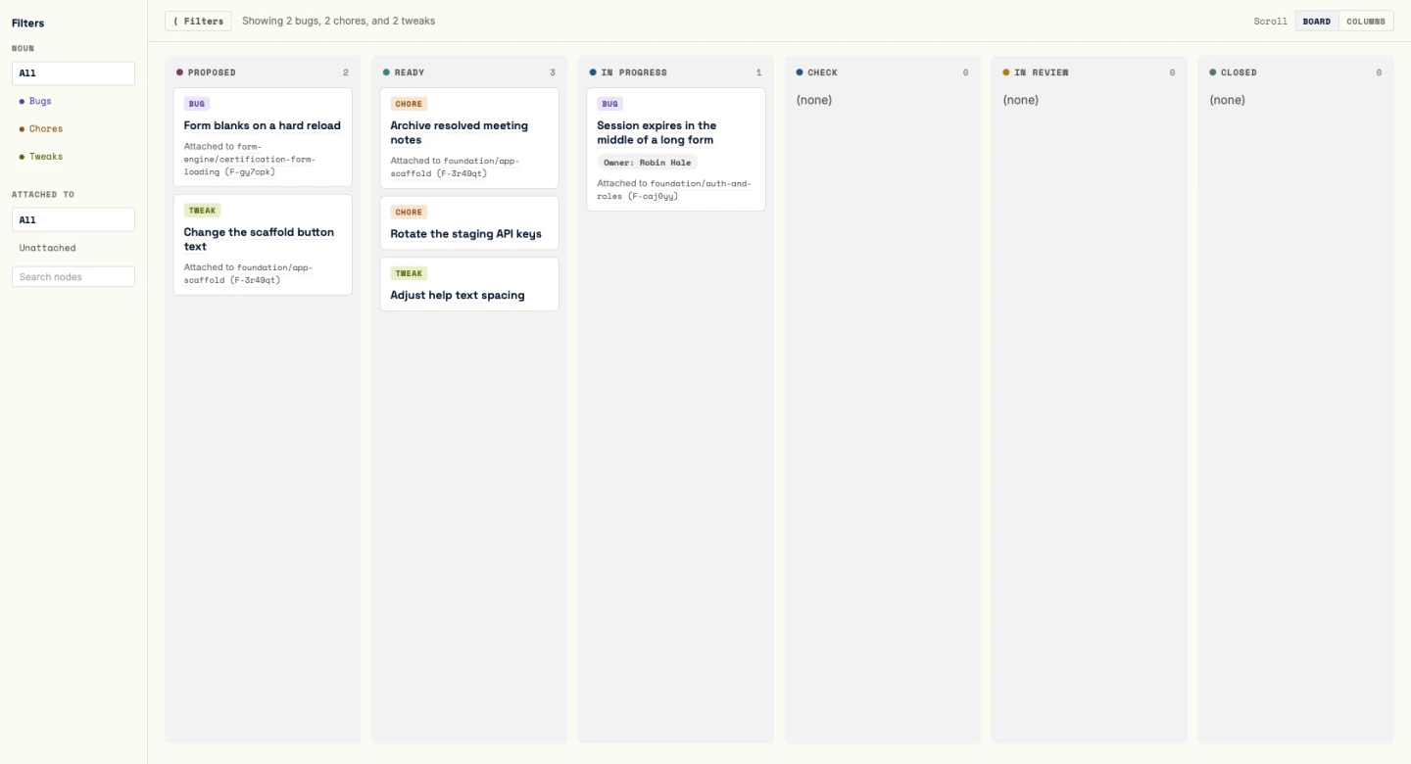Follow the form-engine/certification-form-loading attachment link
Screen dimensions: 1411x764
tap(250, 159)
